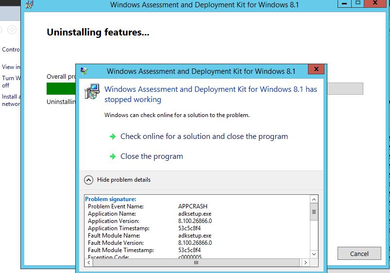Click stopped working message heading text

coord(211,94)
